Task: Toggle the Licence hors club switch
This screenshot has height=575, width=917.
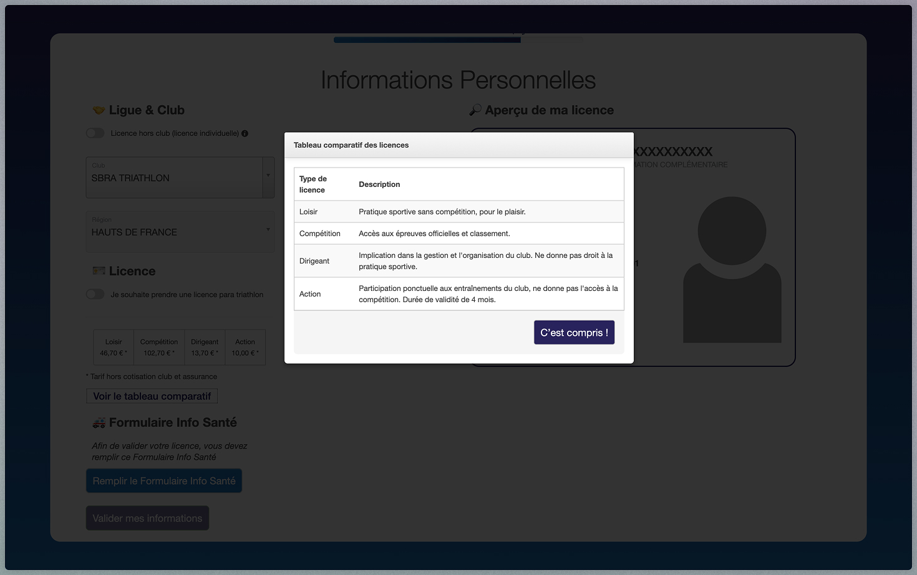Action: click(95, 133)
